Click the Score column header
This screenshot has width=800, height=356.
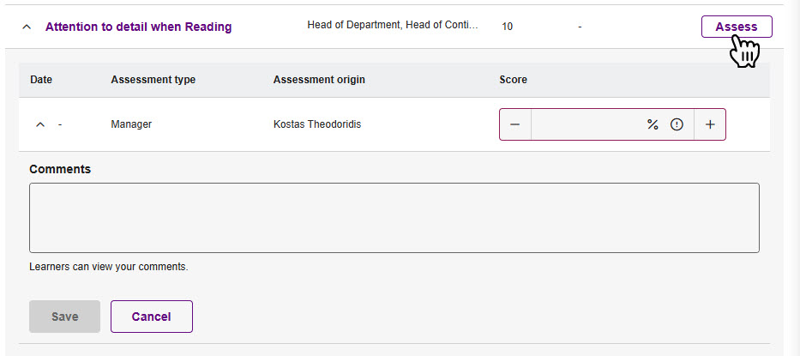(x=513, y=80)
